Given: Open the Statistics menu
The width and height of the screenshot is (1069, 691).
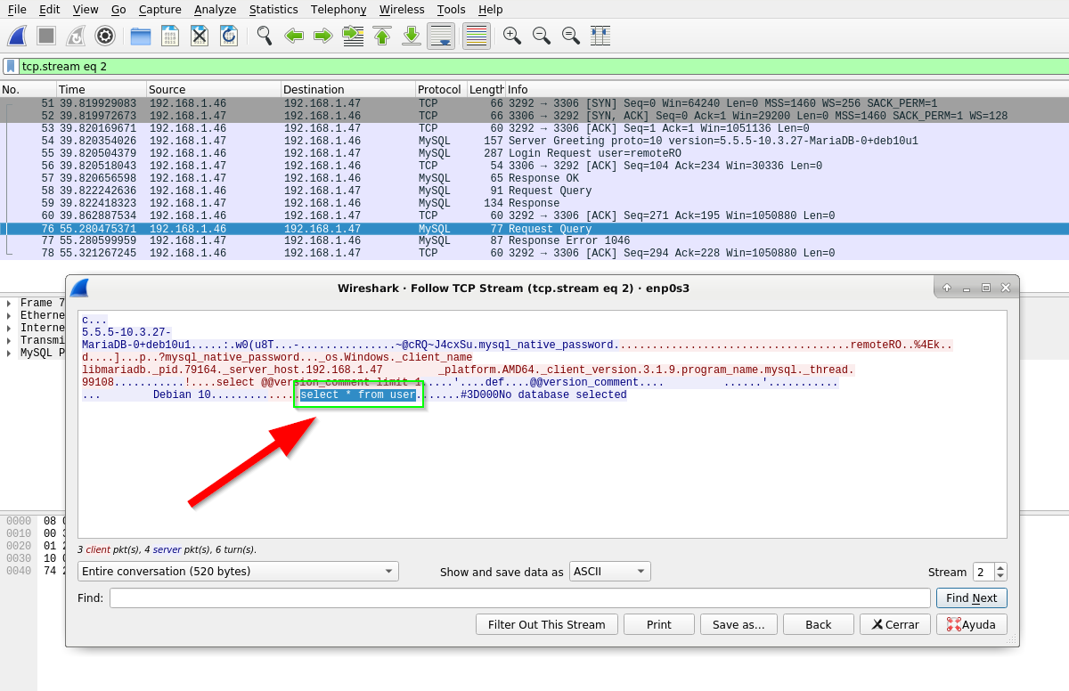Looking at the screenshot, I should coord(273,10).
